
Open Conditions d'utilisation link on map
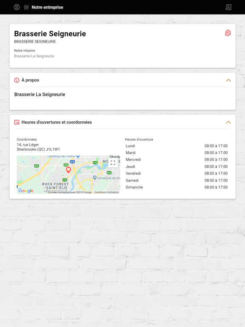coord(106,192)
